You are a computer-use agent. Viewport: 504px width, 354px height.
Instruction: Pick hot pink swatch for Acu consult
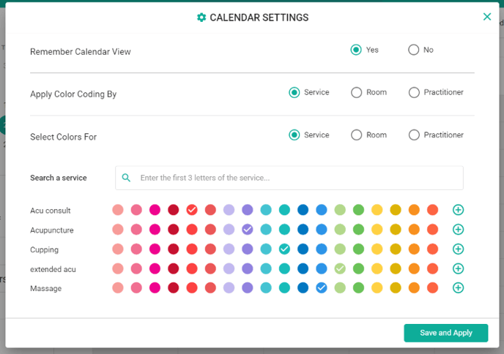pos(155,210)
